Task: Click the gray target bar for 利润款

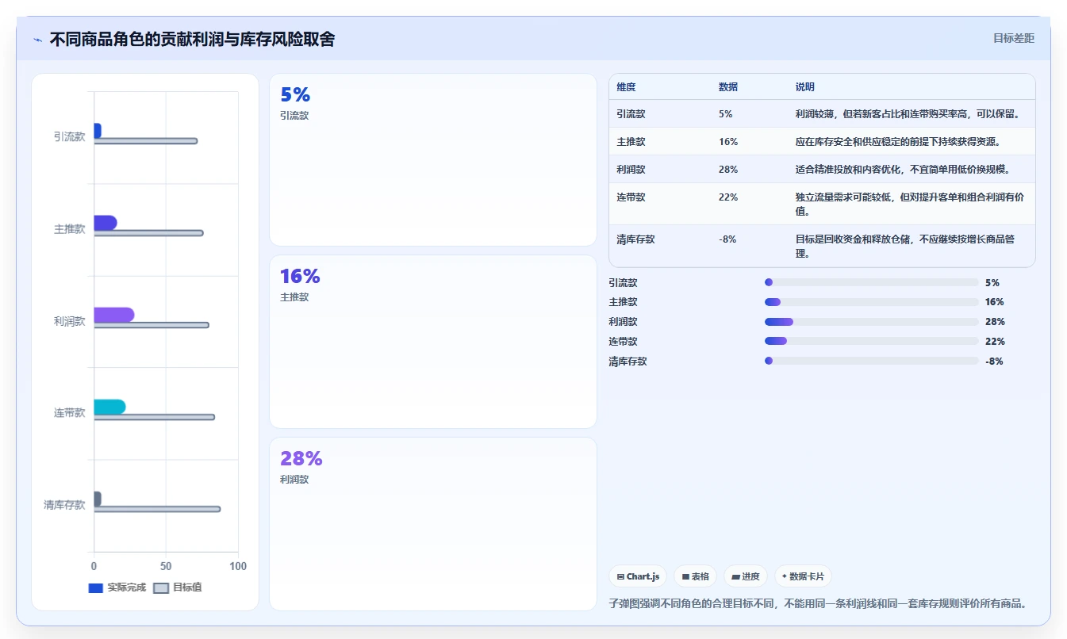Action: click(x=152, y=325)
